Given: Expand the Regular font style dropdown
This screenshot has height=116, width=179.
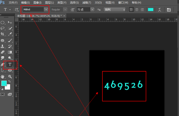Looking at the screenshot, I should 65,10.
